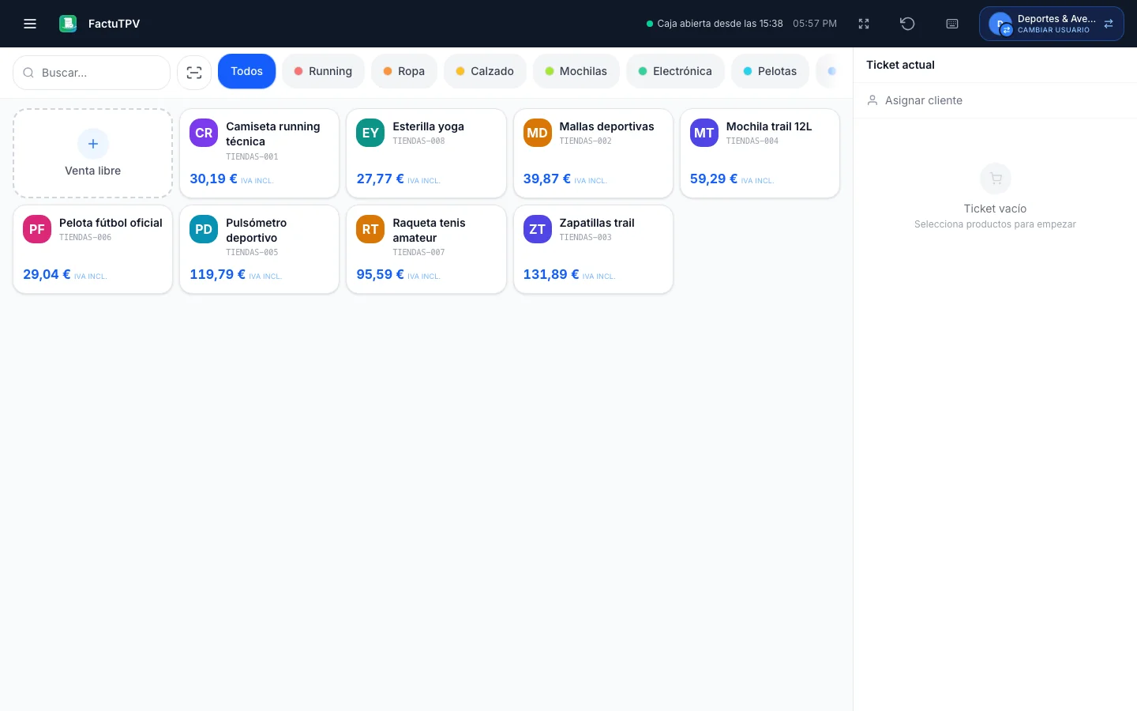Click the Camiseta running técnica title
1137x711 pixels.
(273, 134)
